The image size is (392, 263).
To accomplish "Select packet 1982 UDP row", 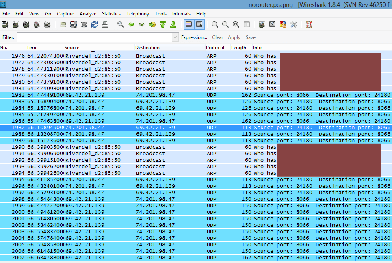I will 196,95.
